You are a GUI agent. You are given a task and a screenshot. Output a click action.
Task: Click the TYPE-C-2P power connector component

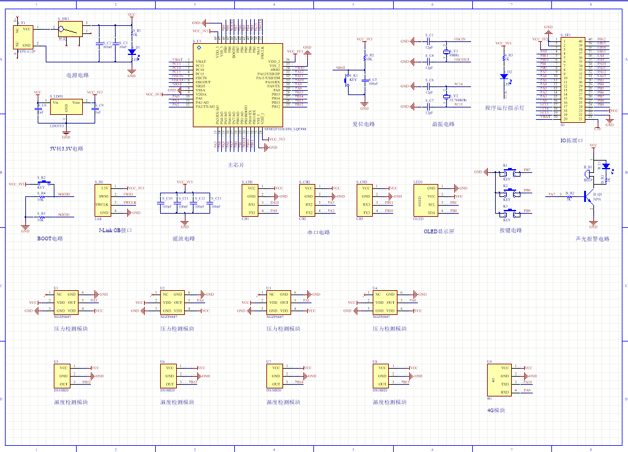click(x=23, y=37)
